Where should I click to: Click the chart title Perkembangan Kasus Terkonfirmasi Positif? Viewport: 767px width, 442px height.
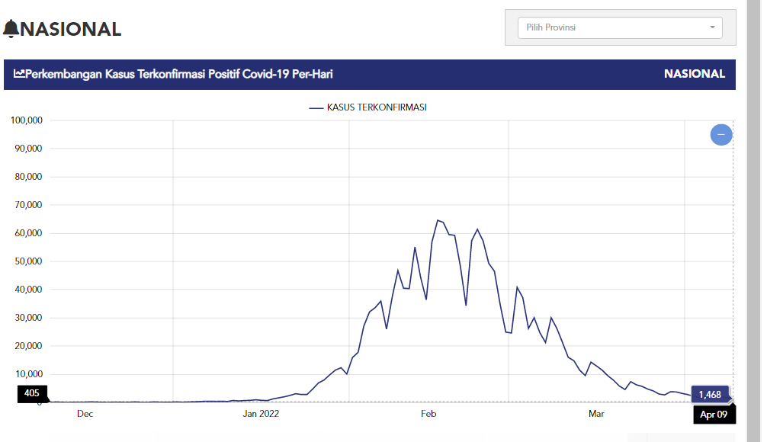coord(179,74)
